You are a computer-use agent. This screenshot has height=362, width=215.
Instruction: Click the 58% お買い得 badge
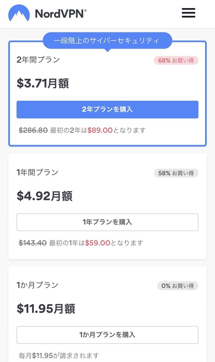tap(176, 173)
